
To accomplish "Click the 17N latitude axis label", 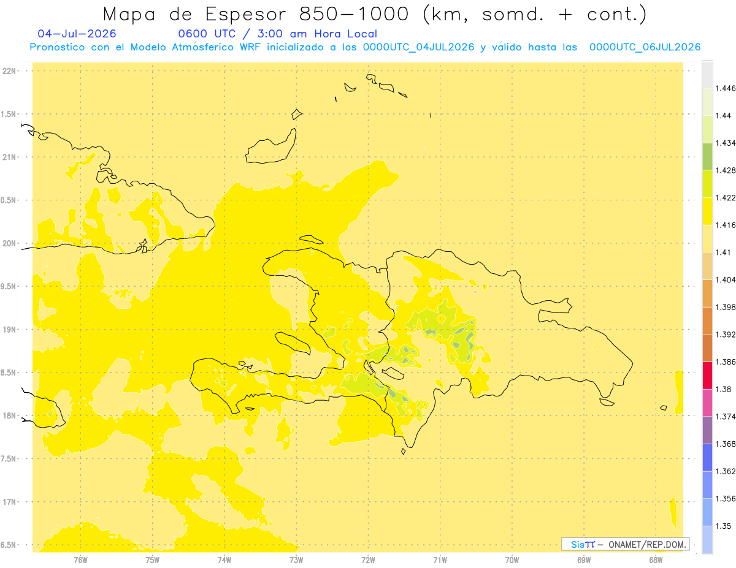I will pyautogui.click(x=10, y=502).
